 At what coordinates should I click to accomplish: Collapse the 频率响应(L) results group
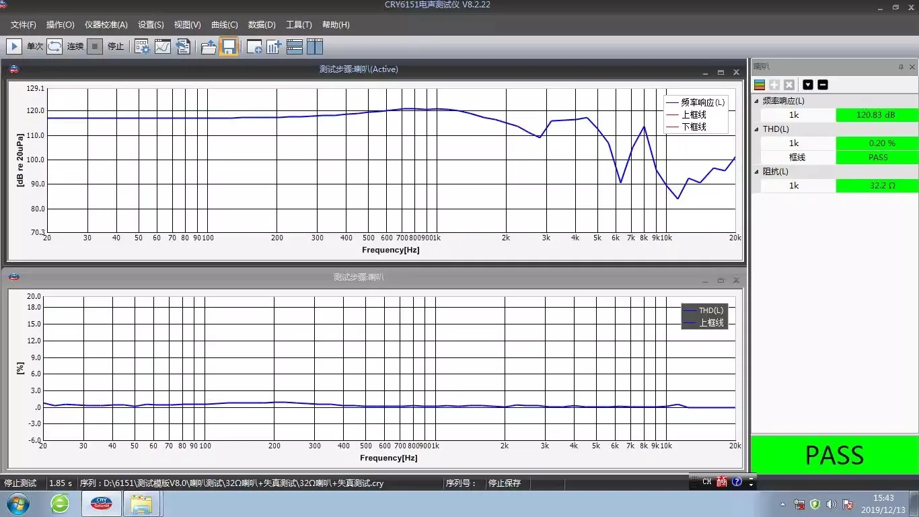click(x=756, y=101)
